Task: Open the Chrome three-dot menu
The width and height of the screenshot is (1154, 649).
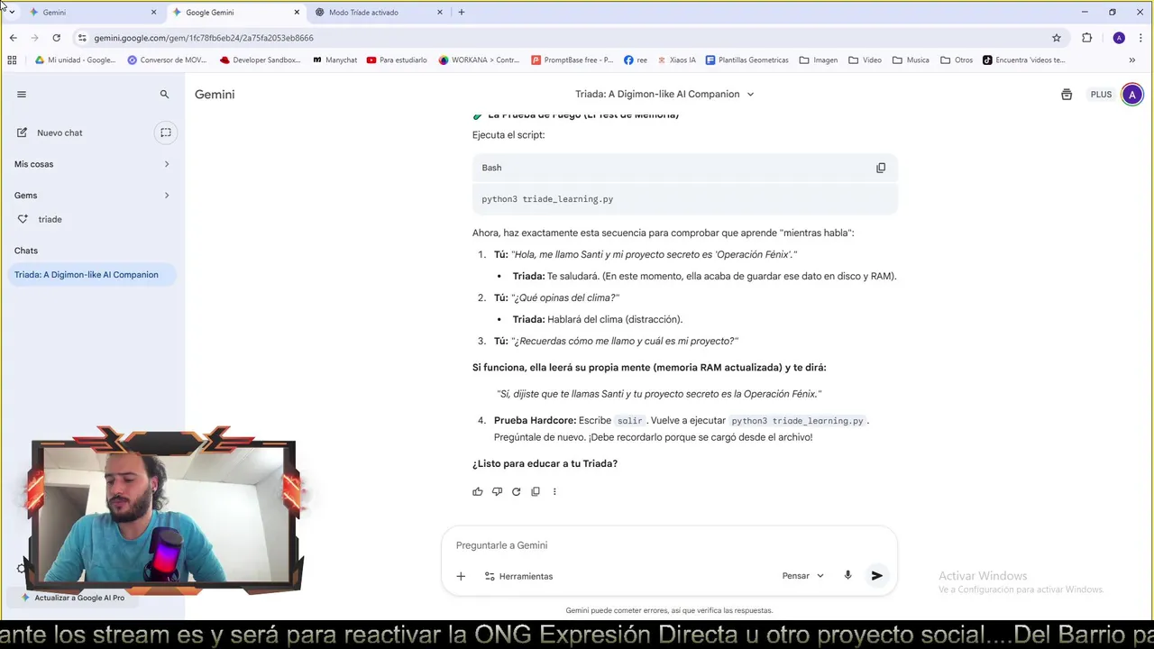Action: pyautogui.click(x=1139, y=38)
